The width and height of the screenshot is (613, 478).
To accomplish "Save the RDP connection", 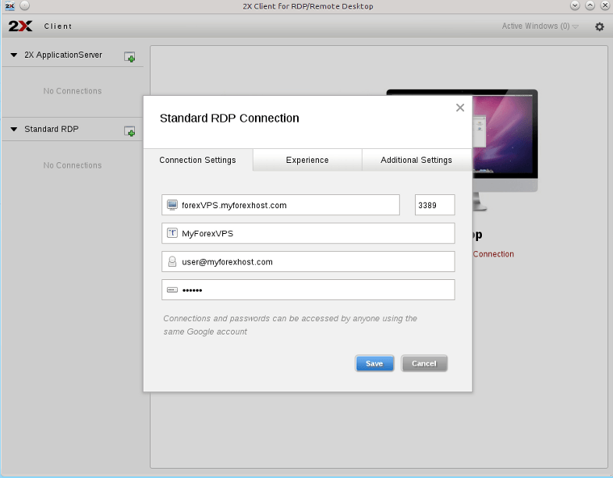I will pyautogui.click(x=374, y=363).
